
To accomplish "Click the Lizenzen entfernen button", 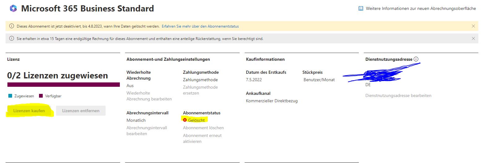I will [81, 111].
